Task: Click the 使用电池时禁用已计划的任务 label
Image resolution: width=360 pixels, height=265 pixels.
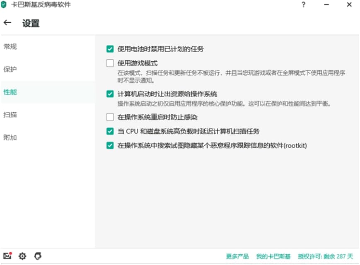Action: pyautogui.click(x=160, y=49)
